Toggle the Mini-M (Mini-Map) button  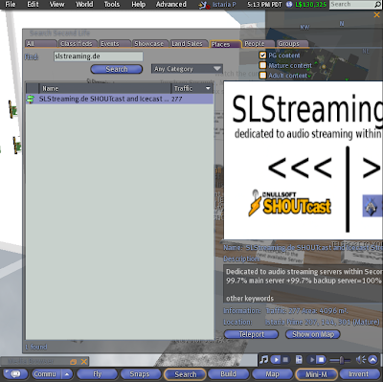tap(316, 374)
